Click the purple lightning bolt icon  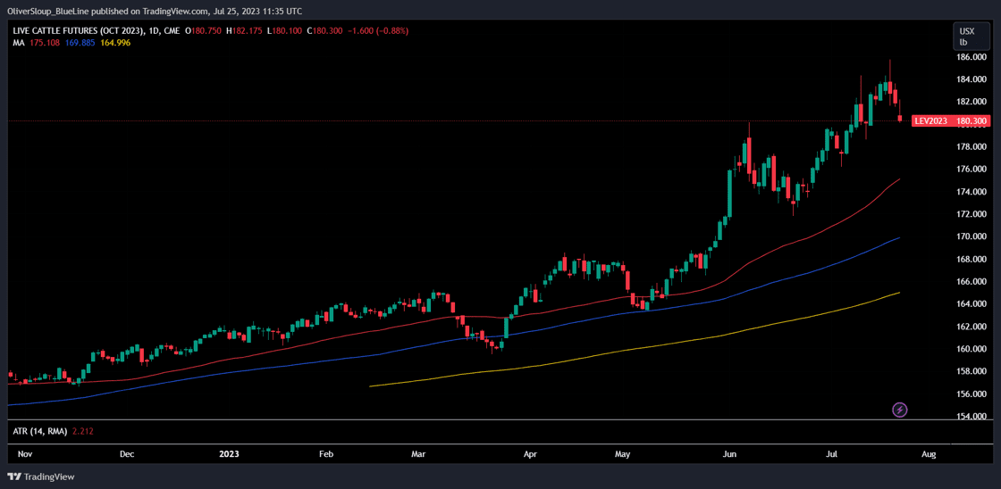click(899, 410)
